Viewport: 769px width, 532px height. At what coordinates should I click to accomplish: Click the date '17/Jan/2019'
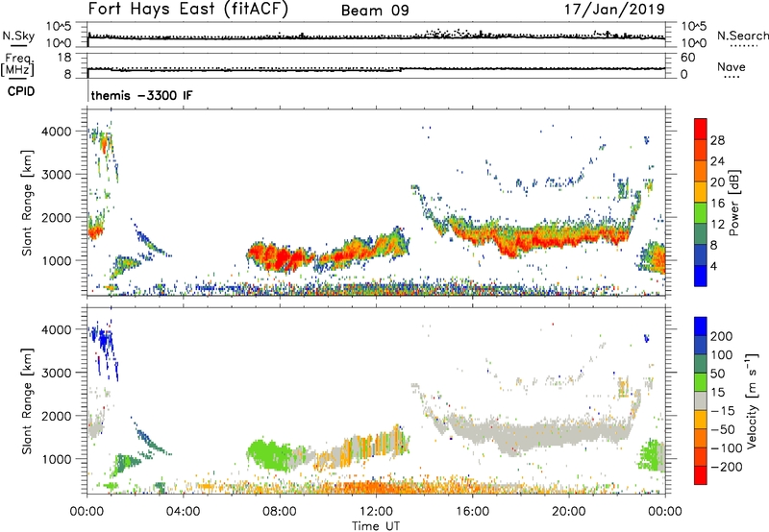pyautogui.click(x=614, y=10)
